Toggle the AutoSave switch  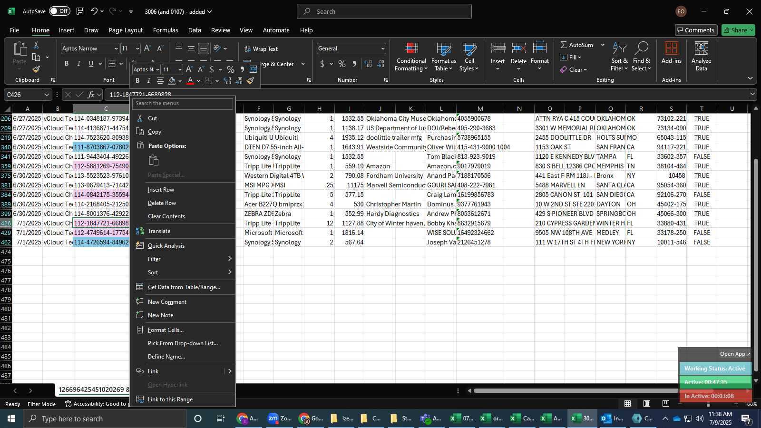(59, 11)
